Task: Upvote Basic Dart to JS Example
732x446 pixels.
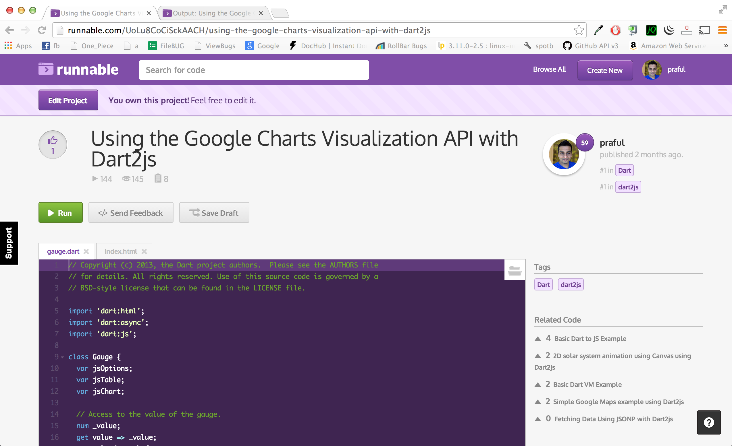Action: click(x=538, y=339)
